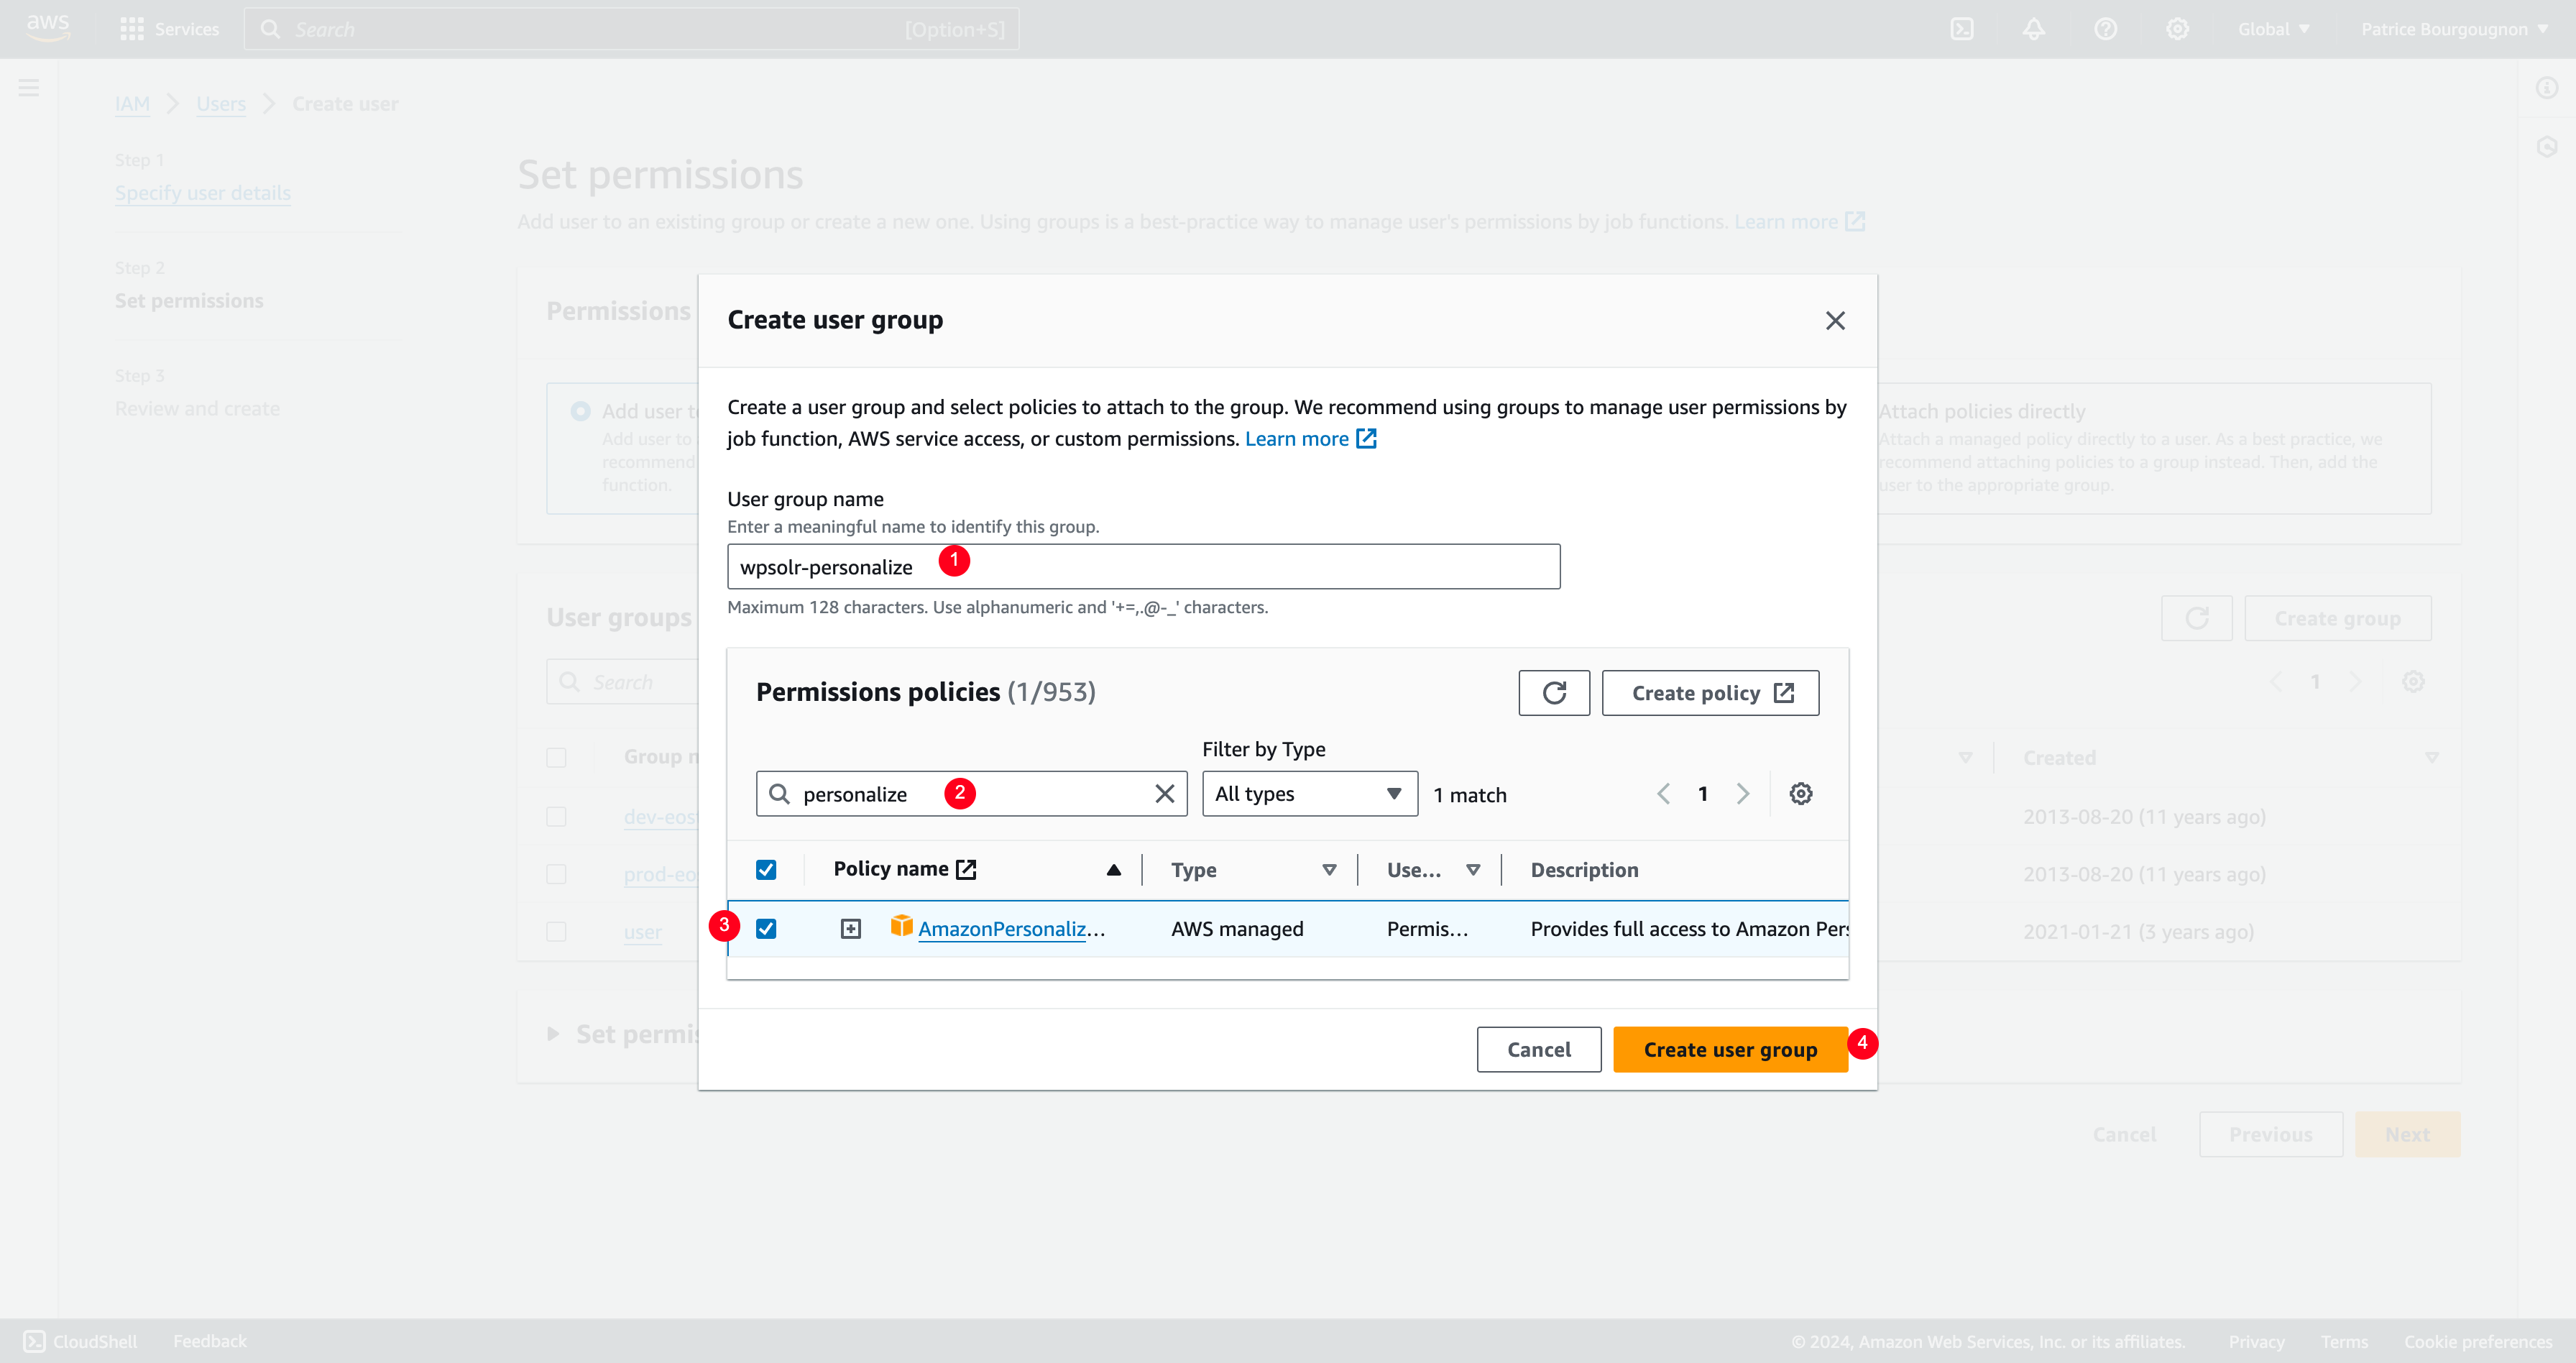The image size is (2576, 1363).
Task: Open the Use... column filter arrow
Action: click(1473, 870)
